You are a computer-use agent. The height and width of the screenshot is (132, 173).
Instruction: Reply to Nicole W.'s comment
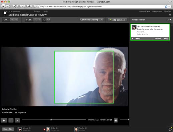(x=166, y=38)
